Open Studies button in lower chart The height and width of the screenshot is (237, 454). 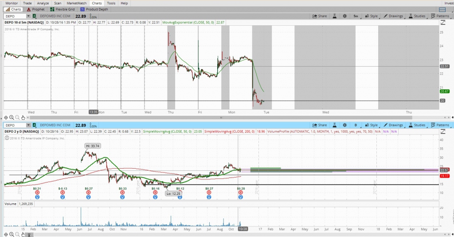pyautogui.click(x=416, y=125)
